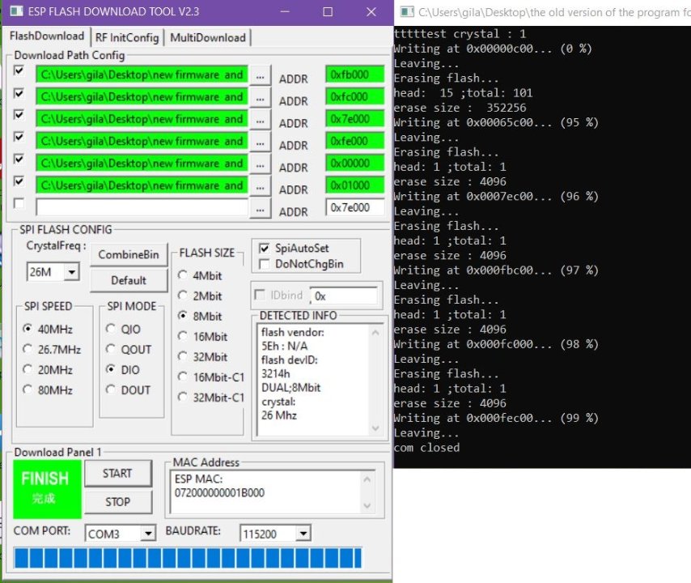Select 20MHz SPI speed
The image size is (691, 583).
click(48, 369)
